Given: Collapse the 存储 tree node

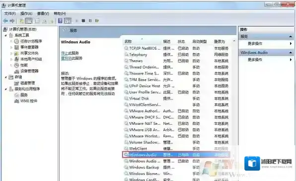Looking at the screenshot, I should [5, 77].
